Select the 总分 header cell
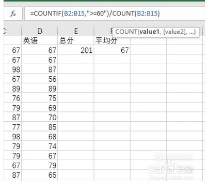This screenshot has height=187, width=209. pos(76,40)
